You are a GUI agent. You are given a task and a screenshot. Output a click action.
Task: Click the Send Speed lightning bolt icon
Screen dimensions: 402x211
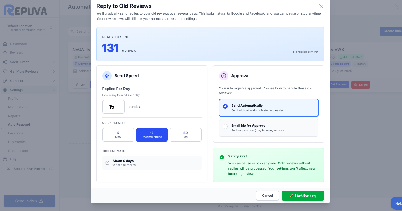click(x=107, y=76)
